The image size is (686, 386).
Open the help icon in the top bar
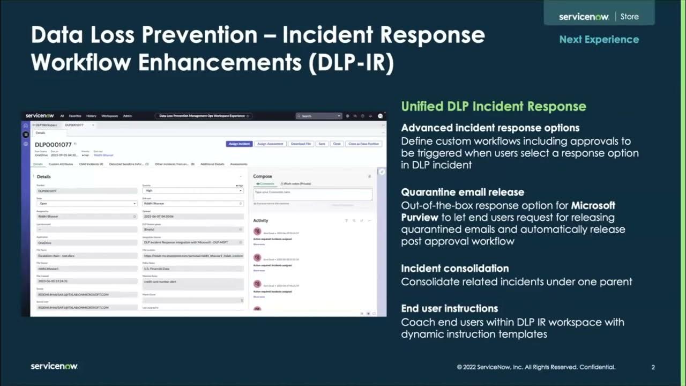(362, 116)
